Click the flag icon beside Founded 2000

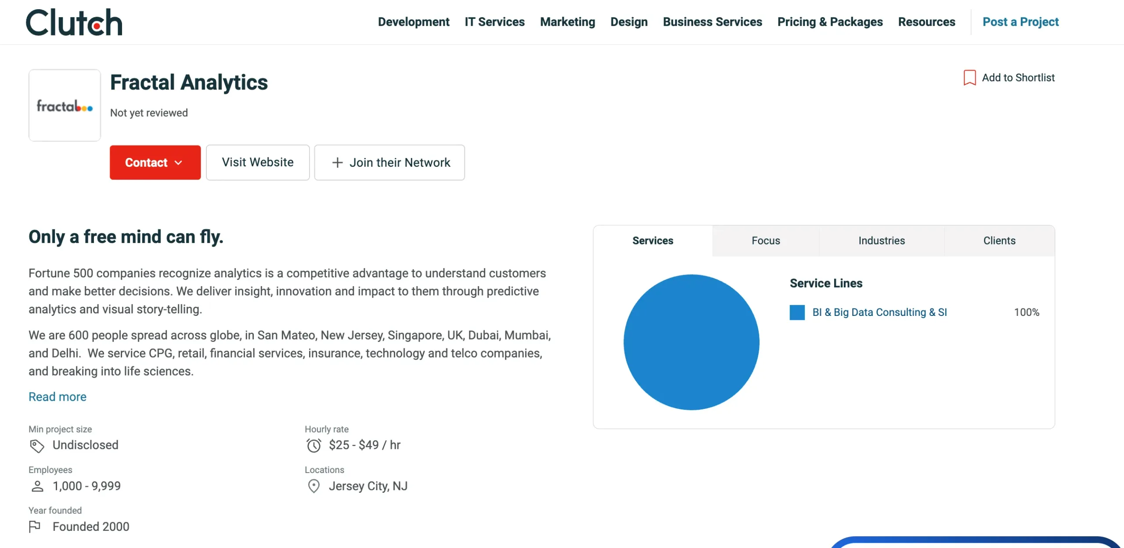(37, 527)
